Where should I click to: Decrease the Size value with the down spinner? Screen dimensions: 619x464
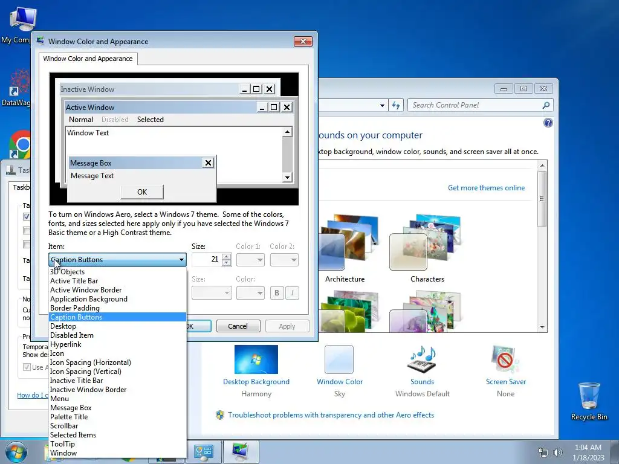point(227,263)
